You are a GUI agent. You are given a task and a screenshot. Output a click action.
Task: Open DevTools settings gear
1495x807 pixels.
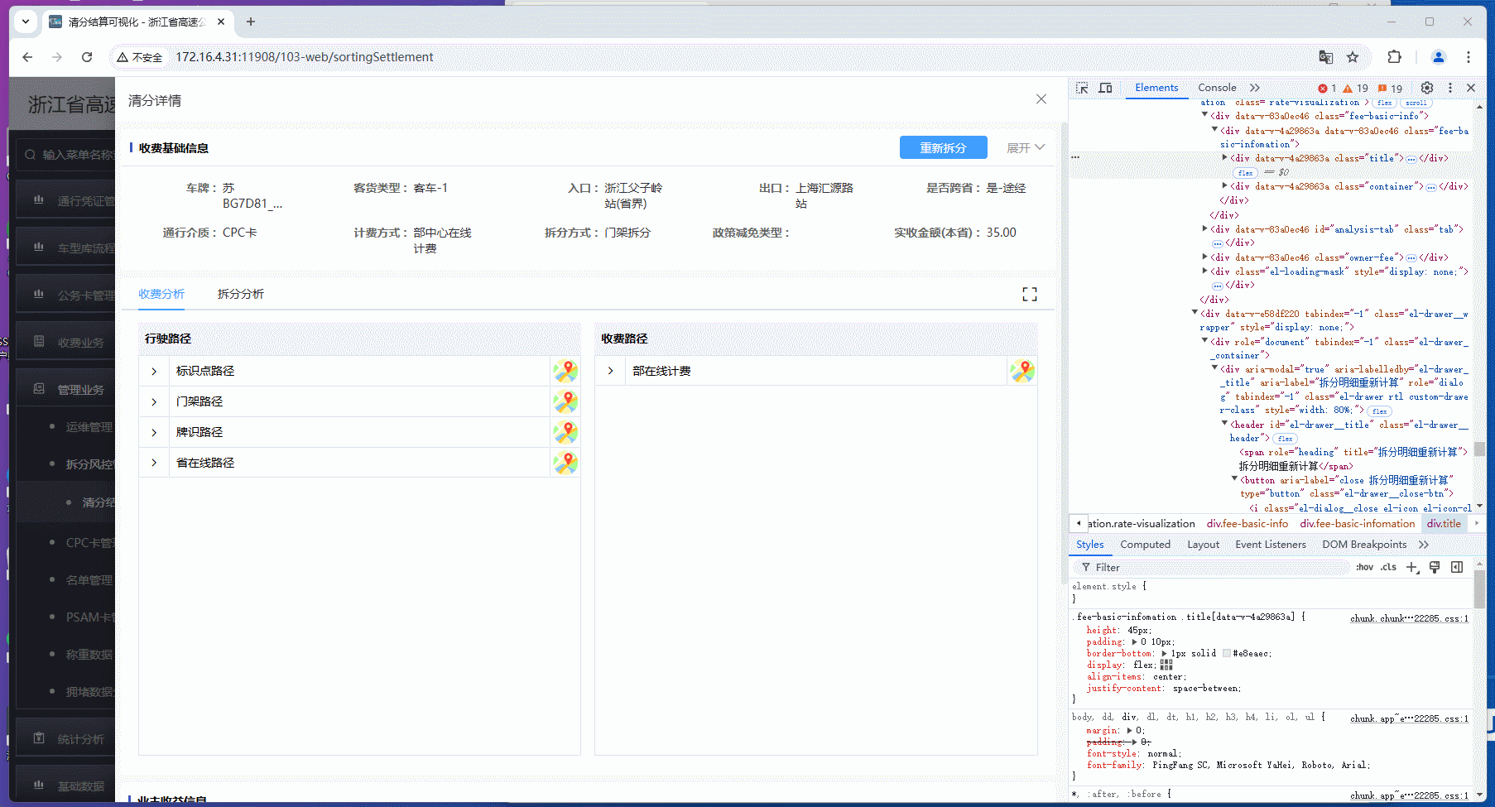pos(1427,88)
